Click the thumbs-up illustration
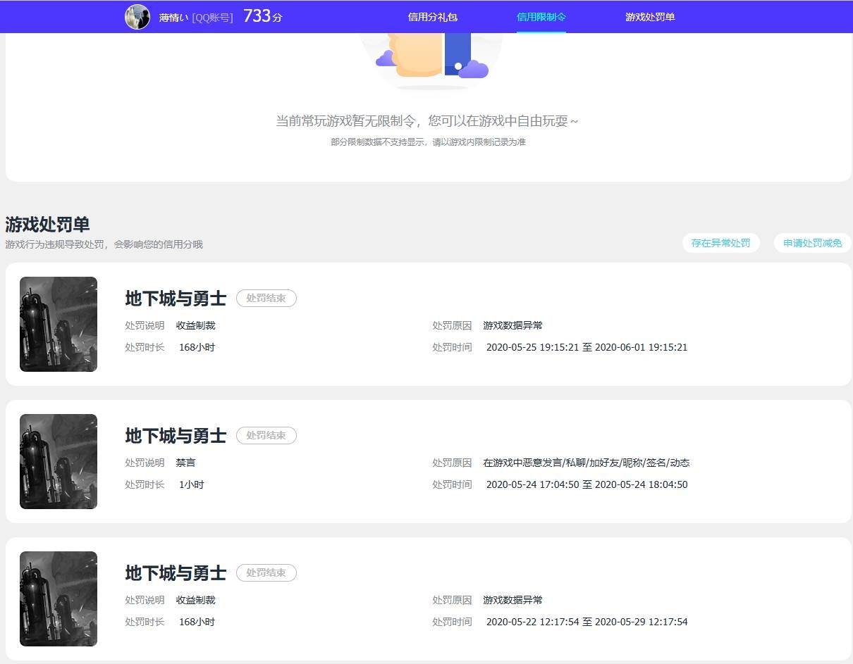853x664 pixels. (431, 61)
